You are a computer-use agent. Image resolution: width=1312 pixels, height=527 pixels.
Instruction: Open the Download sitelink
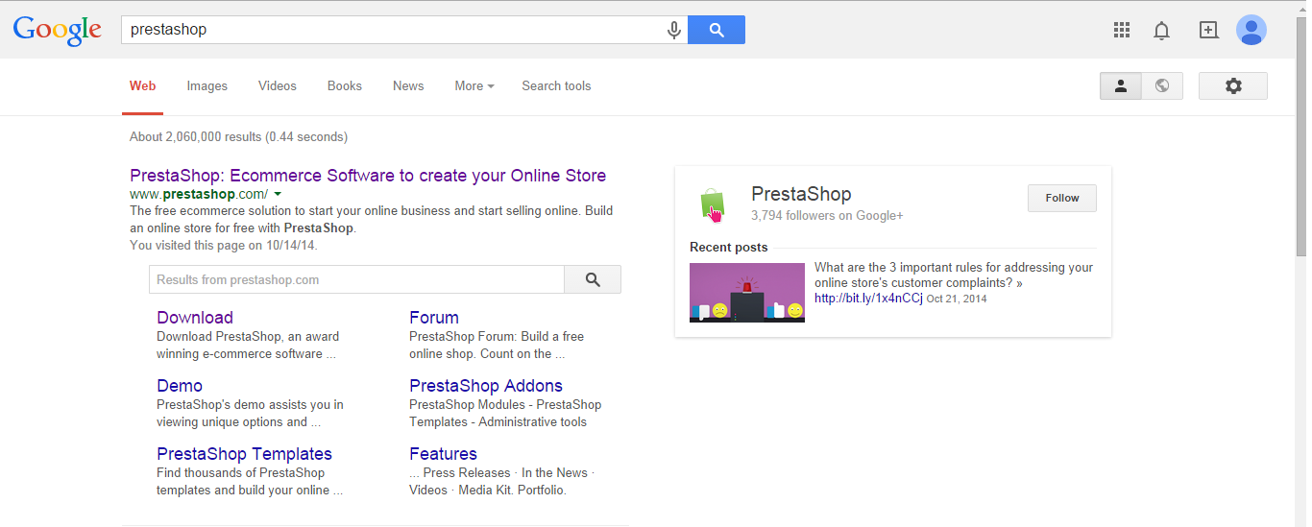click(x=195, y=318)
